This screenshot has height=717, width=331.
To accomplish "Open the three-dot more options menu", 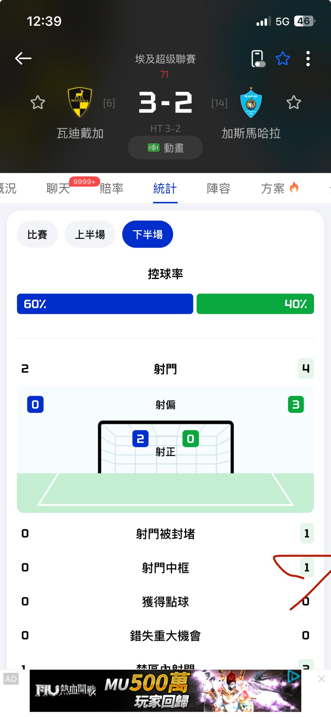I will click(x=308, y=59).
